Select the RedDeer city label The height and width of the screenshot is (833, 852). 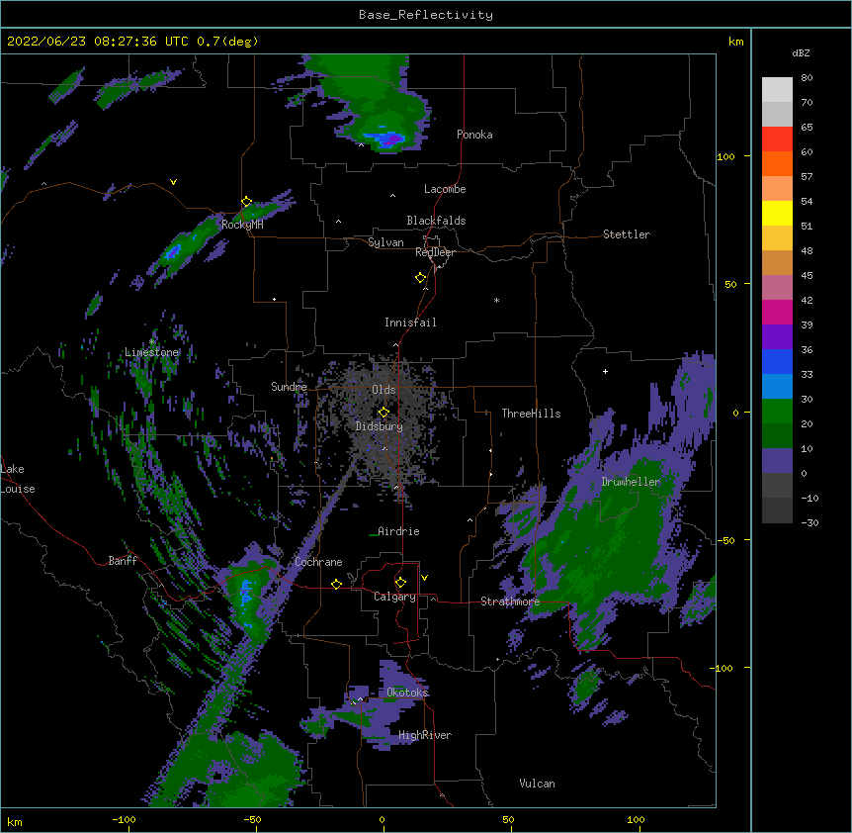pyautogui.click(x=435, y=252)
